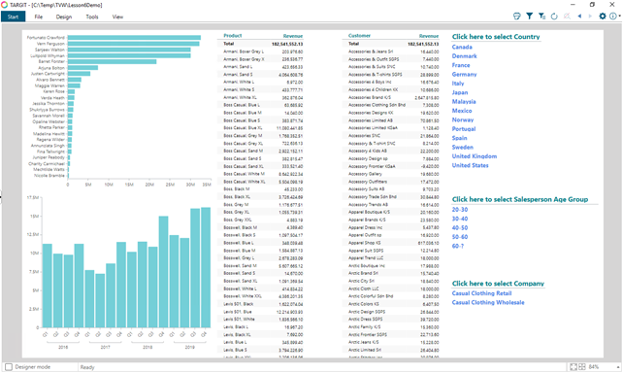Screen dimensions: 623x373
Task: Click the information circle icon in toolbar
Action: point(613,17)
